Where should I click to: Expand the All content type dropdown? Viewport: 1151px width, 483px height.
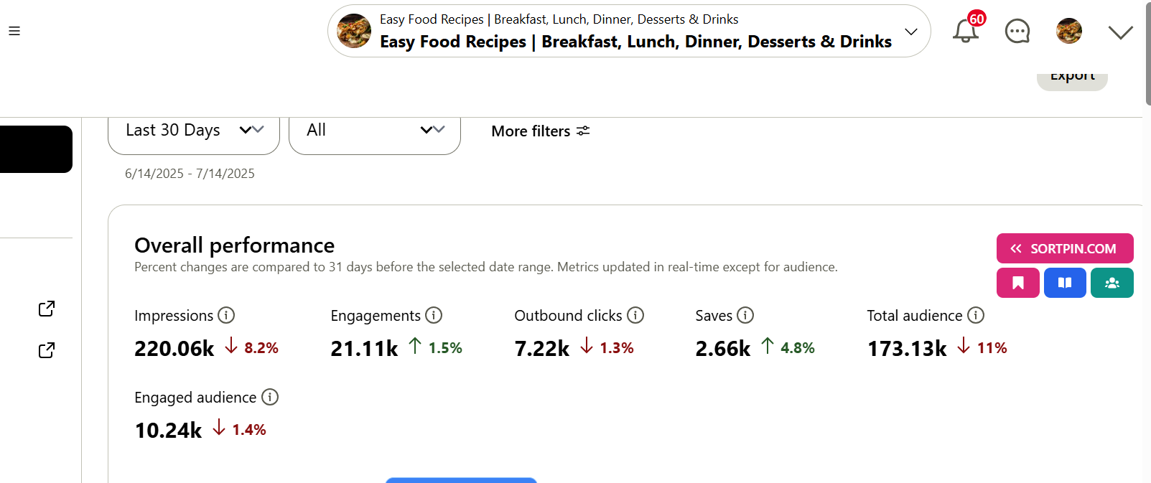[x=375, y=132]
